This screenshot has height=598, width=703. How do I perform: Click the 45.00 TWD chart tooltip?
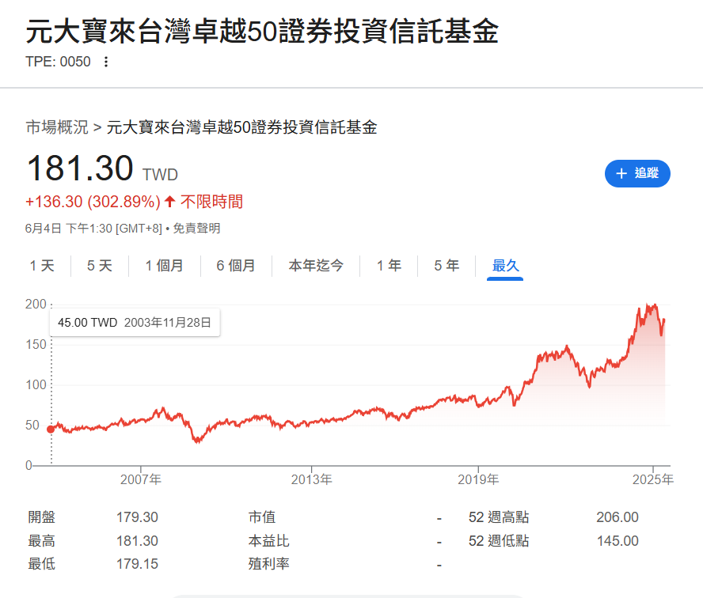(135, 323)
